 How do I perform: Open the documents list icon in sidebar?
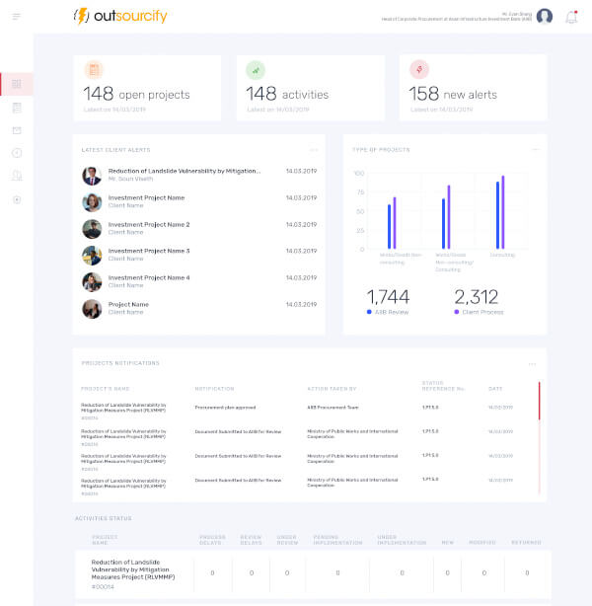16,107
